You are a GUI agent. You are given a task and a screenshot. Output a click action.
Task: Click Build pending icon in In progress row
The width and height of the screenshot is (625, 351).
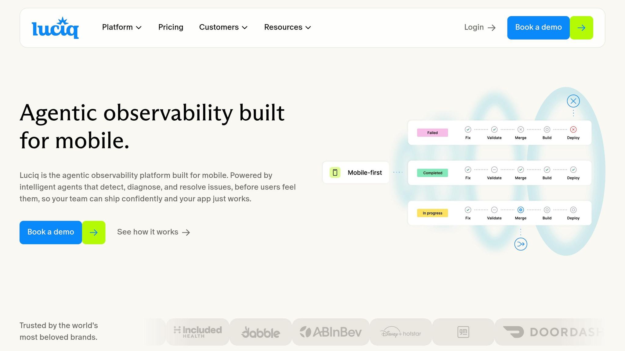click(547, 210)
